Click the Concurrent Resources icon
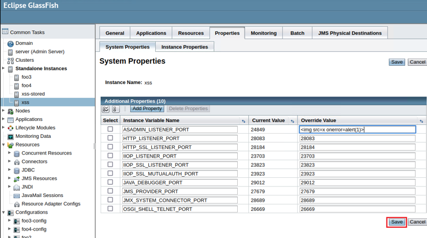 (x=17, y=153)
